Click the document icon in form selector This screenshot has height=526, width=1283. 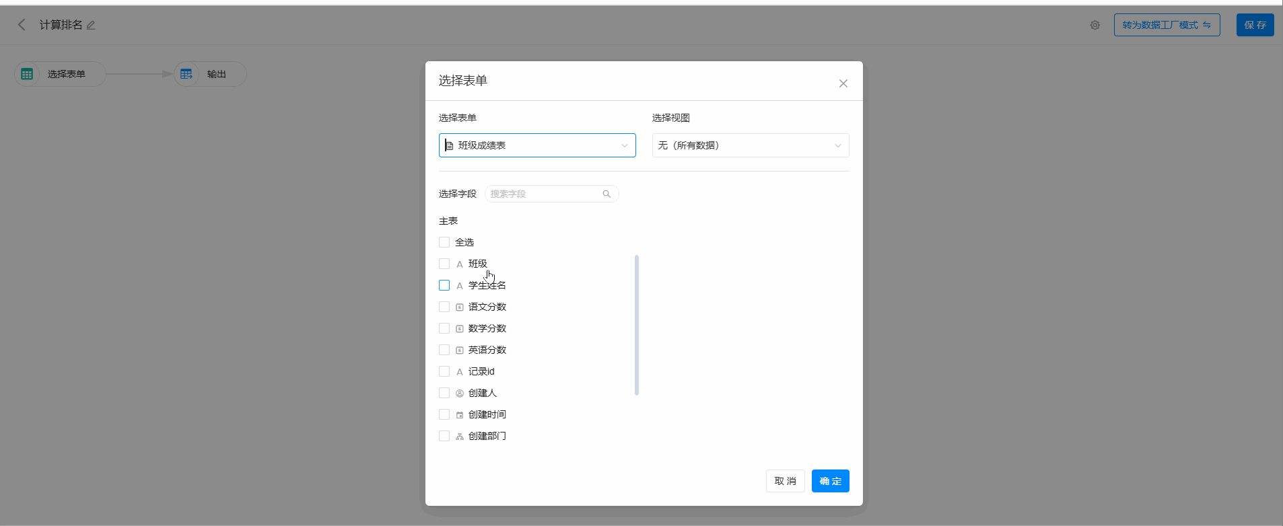449,145
